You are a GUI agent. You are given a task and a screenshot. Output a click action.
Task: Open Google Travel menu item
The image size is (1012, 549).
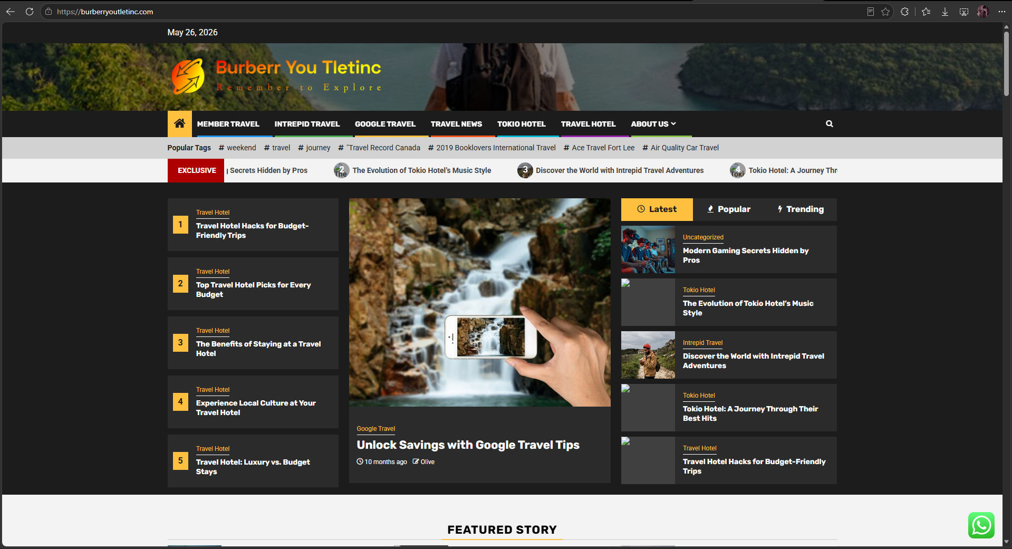(x=385, y=124)
